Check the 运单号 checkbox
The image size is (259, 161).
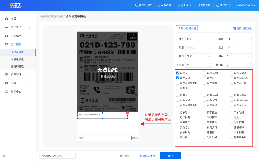[x=178, y=112]
